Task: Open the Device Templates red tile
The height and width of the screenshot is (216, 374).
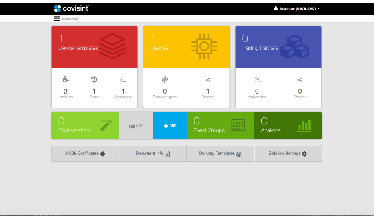Action: click(x=94, y=47)
